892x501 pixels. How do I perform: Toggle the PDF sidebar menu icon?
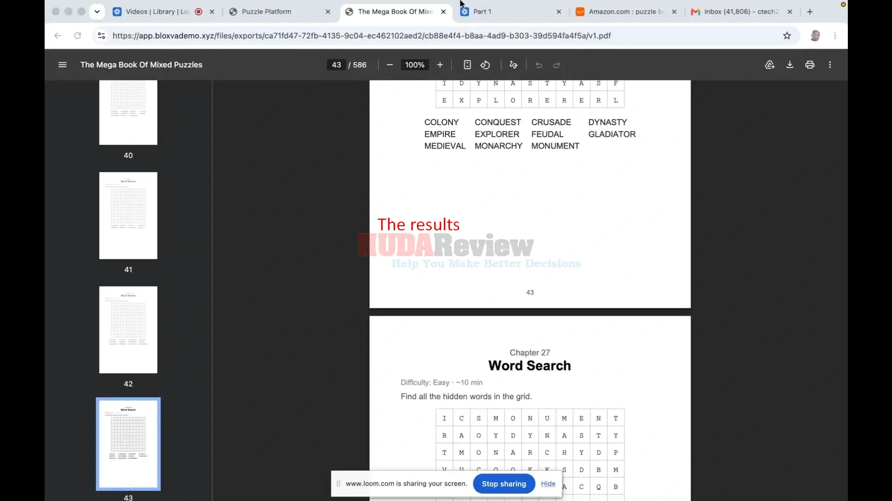[x=62, y=65]
